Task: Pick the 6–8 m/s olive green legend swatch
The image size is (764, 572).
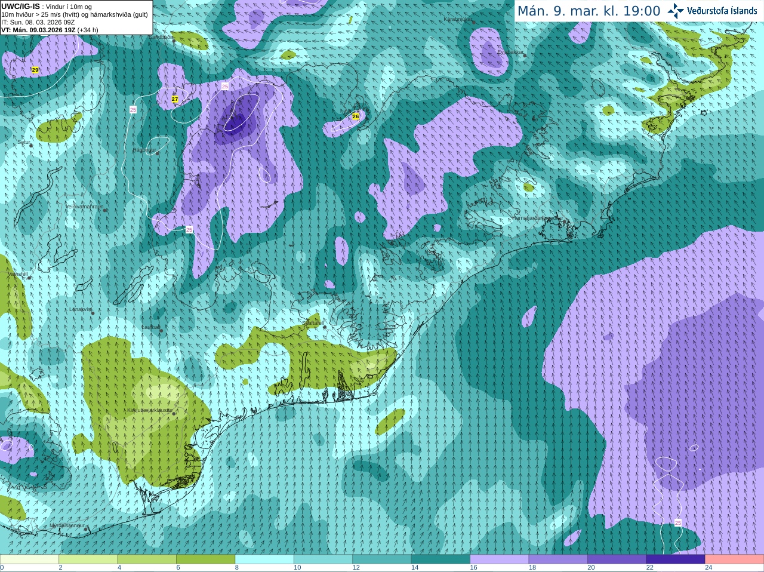Action: (206, 559)
